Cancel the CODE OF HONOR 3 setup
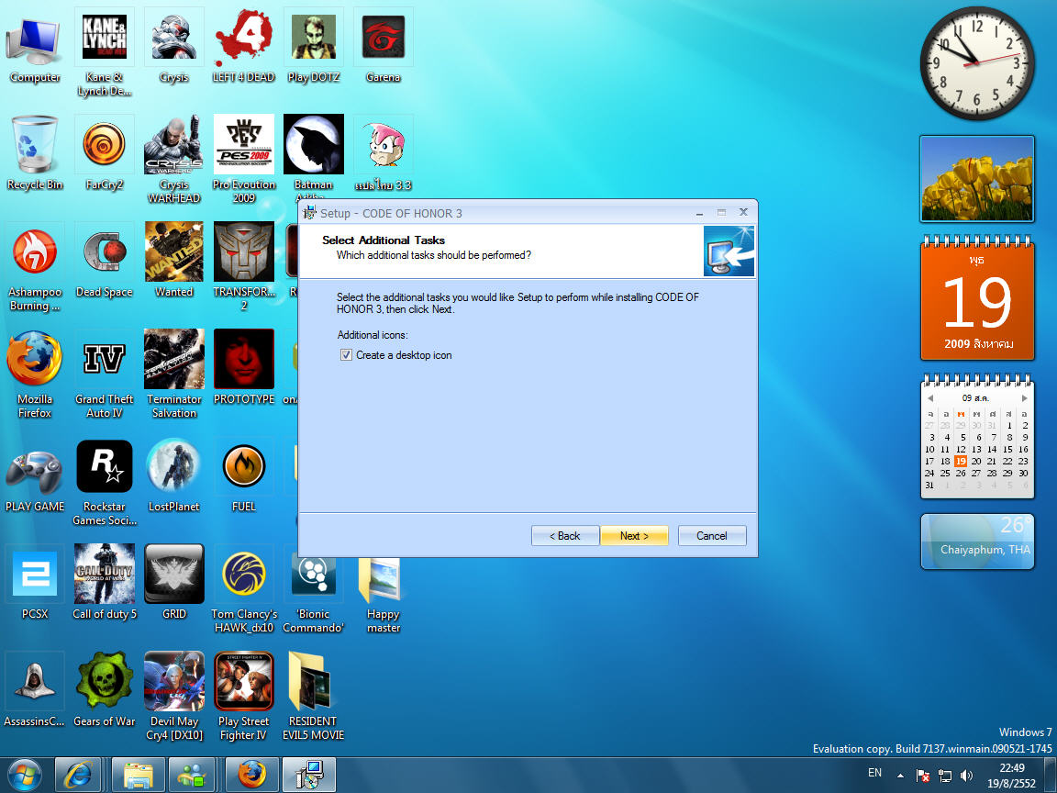 712,535
